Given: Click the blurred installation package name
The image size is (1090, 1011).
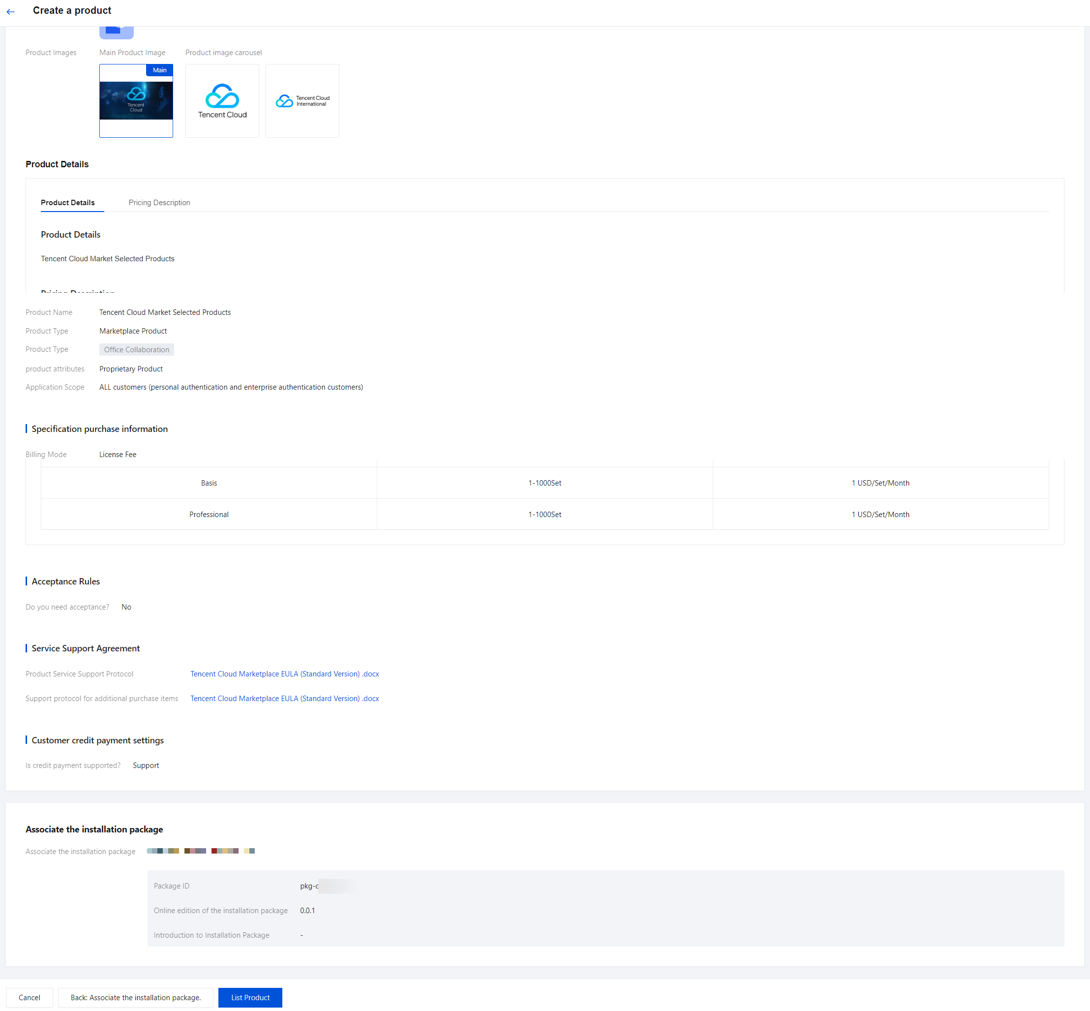Looking at the screenshot, I should pos(200,851).
